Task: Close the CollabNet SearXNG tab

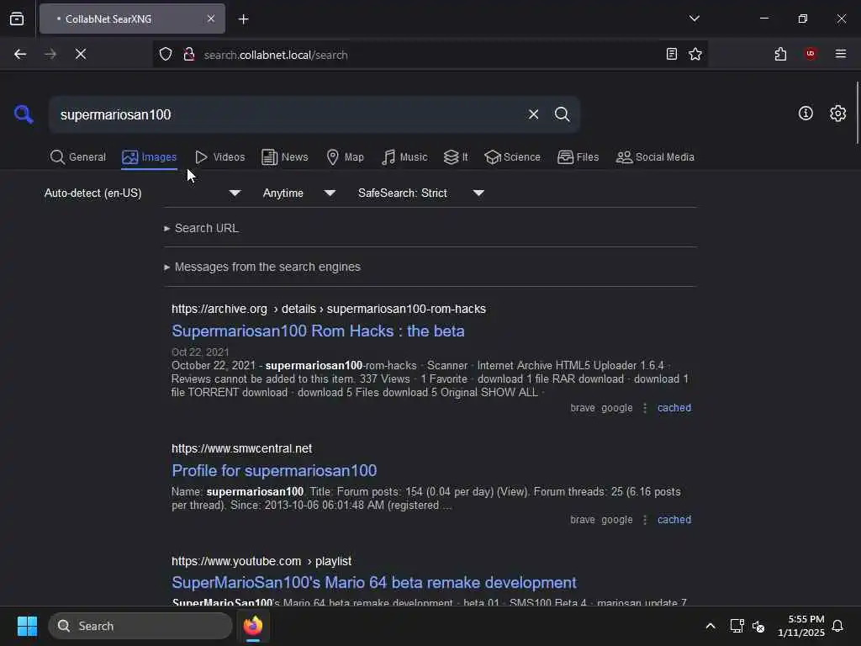Action: tap(211, 19)
